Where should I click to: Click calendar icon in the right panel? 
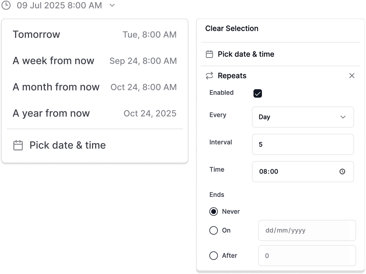(x=209, y=54)
